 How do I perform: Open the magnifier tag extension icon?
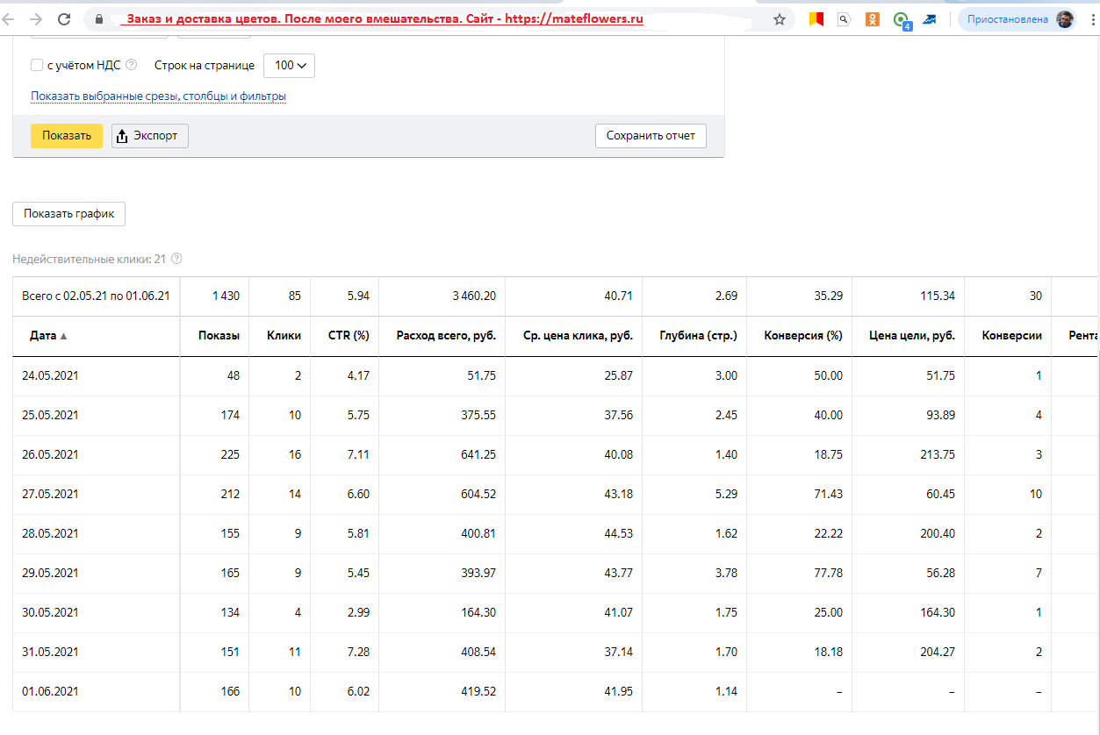(x=844, y=19)
